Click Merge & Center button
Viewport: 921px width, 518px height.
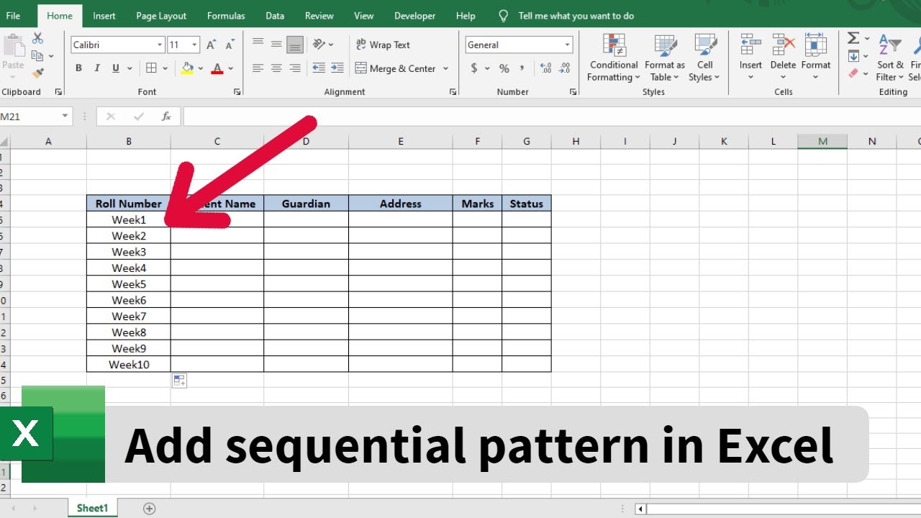396,68
